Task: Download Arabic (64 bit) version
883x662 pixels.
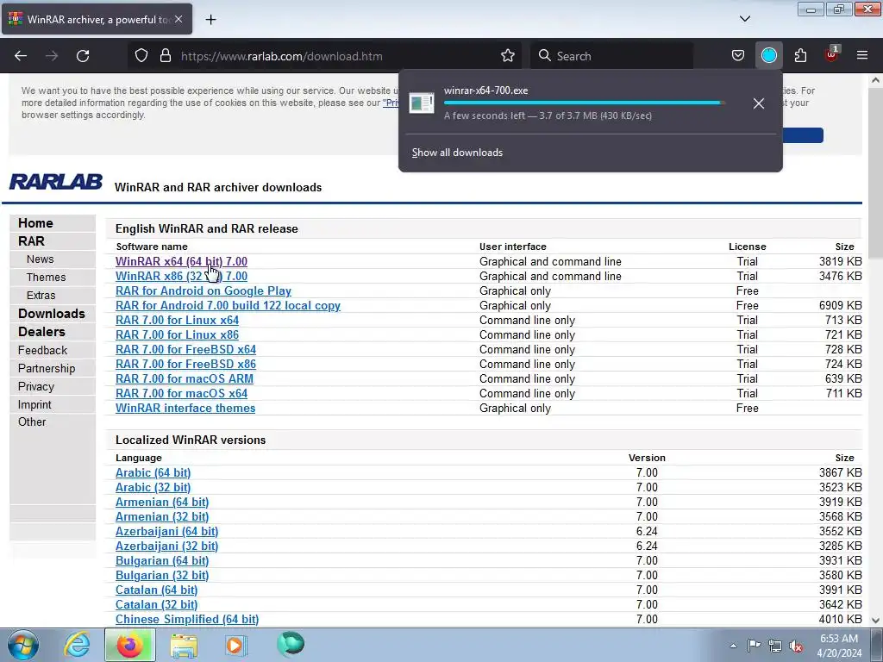Action: [153, 472]
